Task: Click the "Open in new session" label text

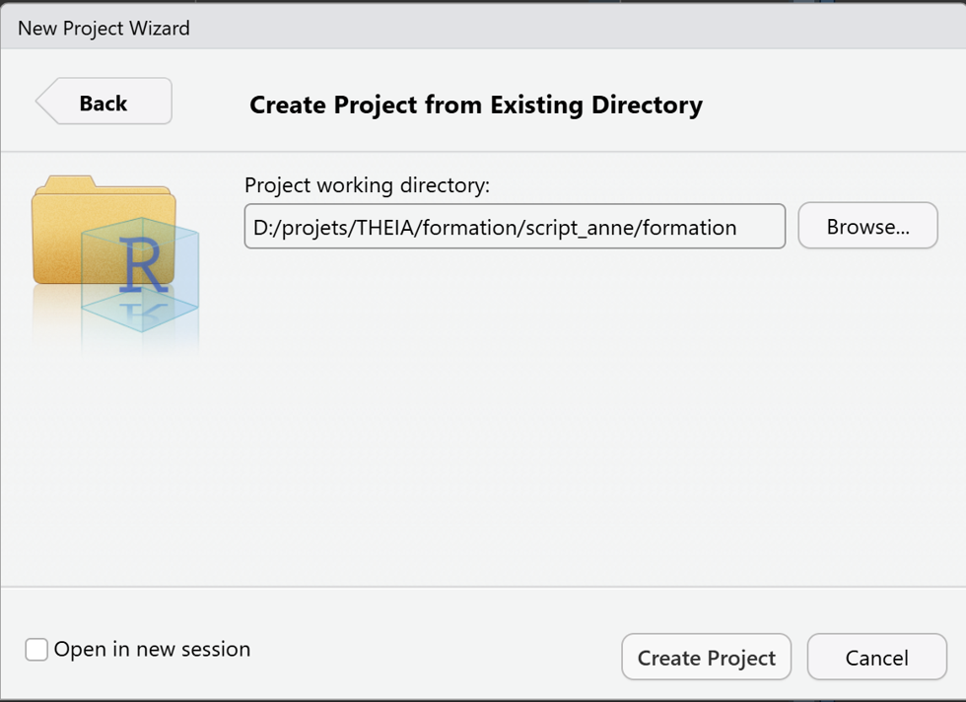Action: (x=152, y=650)
